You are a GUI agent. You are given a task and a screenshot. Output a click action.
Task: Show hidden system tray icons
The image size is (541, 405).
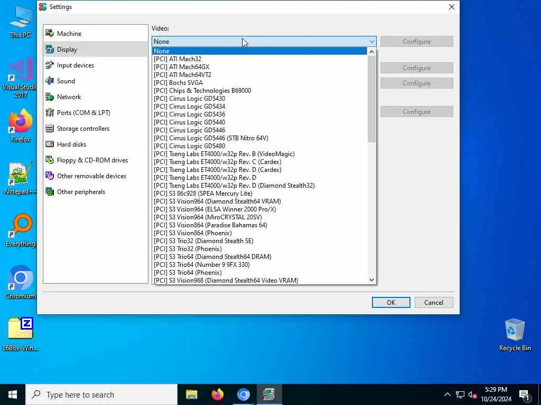coord(447,394)
